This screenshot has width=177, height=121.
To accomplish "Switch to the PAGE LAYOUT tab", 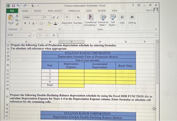I will coord(55,11).
